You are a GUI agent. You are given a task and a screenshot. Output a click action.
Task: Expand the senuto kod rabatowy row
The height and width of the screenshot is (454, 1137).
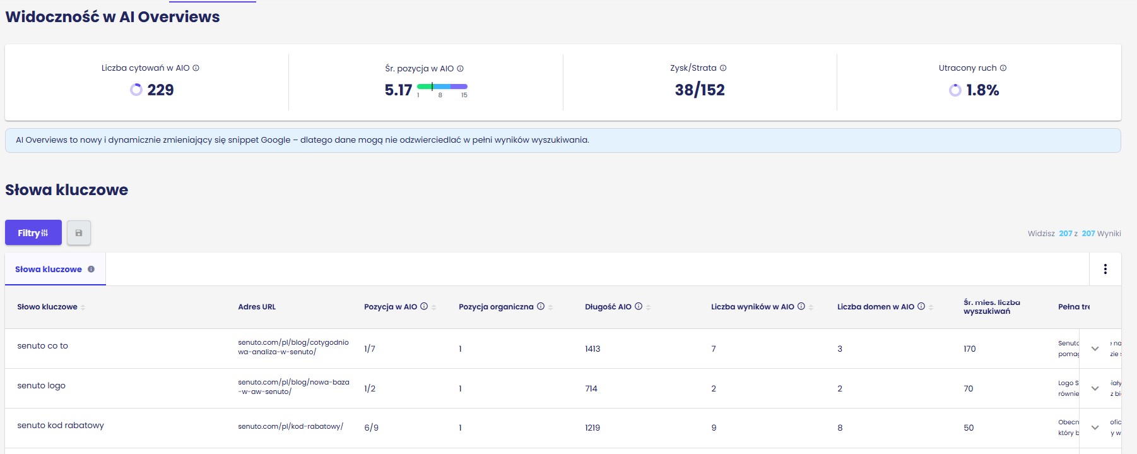point(1095,427)
